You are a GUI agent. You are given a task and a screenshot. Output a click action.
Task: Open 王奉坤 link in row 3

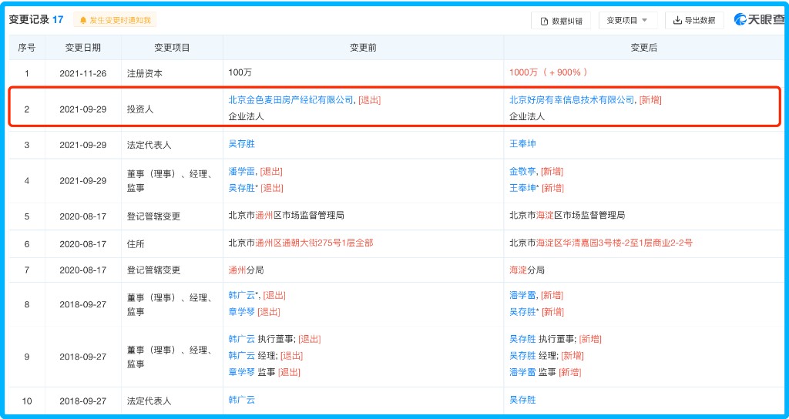522,144
